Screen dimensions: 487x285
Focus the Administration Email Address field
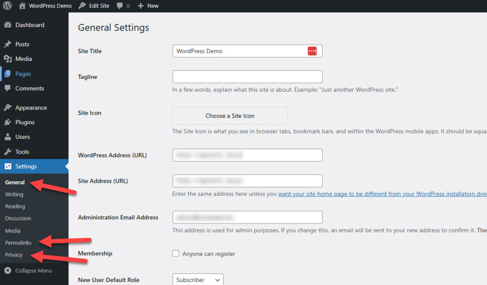pos(247,217)
